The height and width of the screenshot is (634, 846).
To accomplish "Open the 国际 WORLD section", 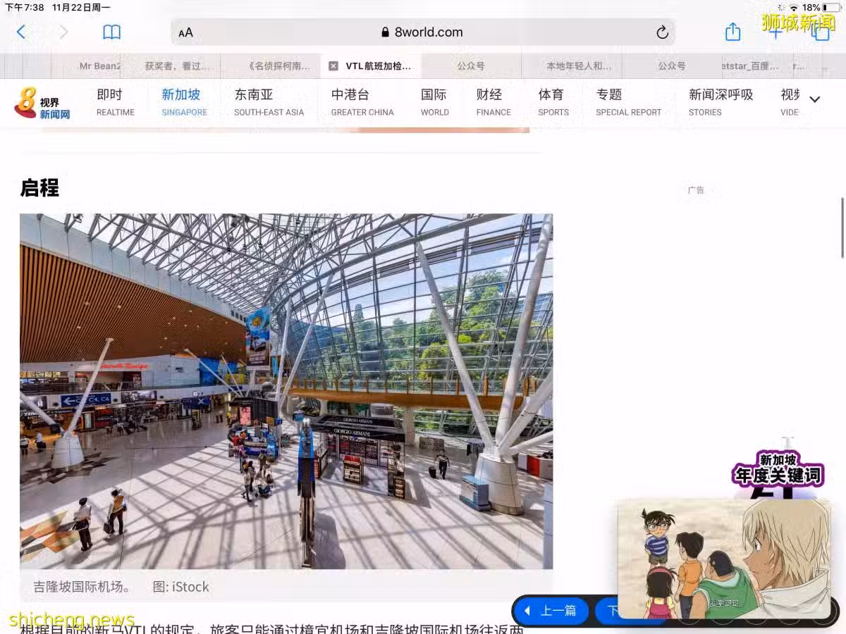I will [x=434, y=102].
